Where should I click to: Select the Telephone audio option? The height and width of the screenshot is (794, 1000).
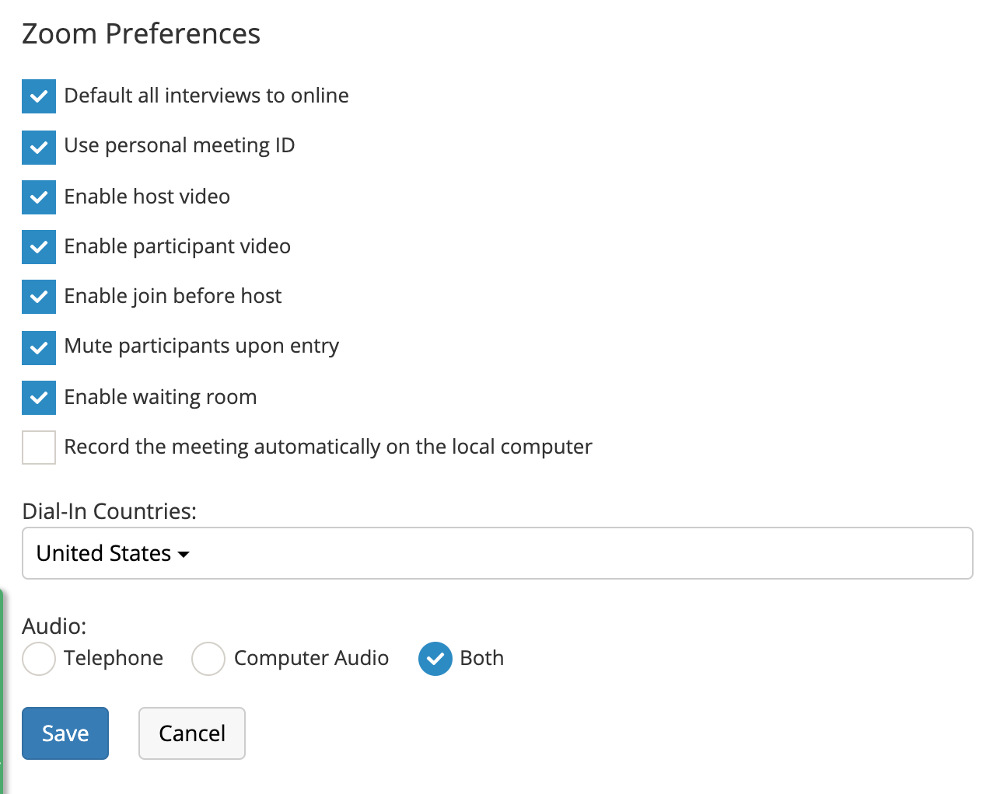(x=38, y=659)
